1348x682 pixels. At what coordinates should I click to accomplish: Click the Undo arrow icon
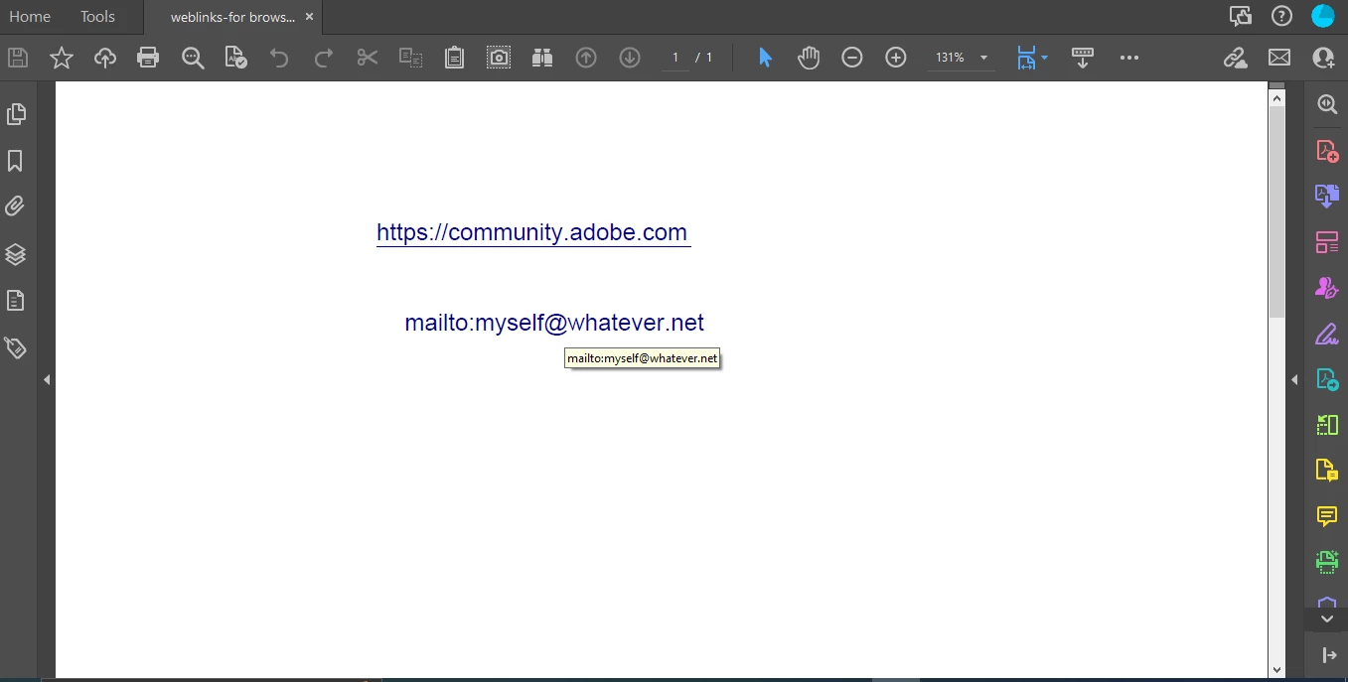[279, 58]
